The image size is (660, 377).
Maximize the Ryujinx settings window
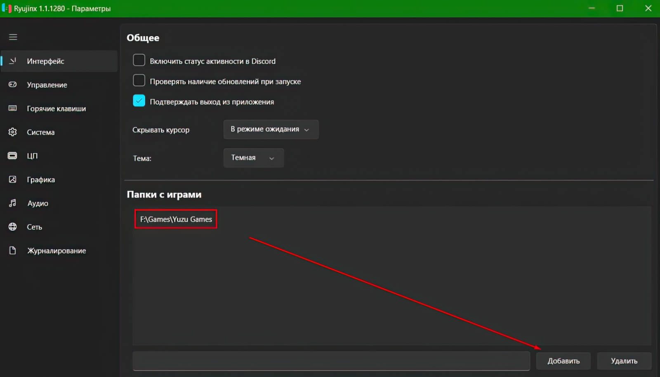pyautogui.click(x=620, y=8)
